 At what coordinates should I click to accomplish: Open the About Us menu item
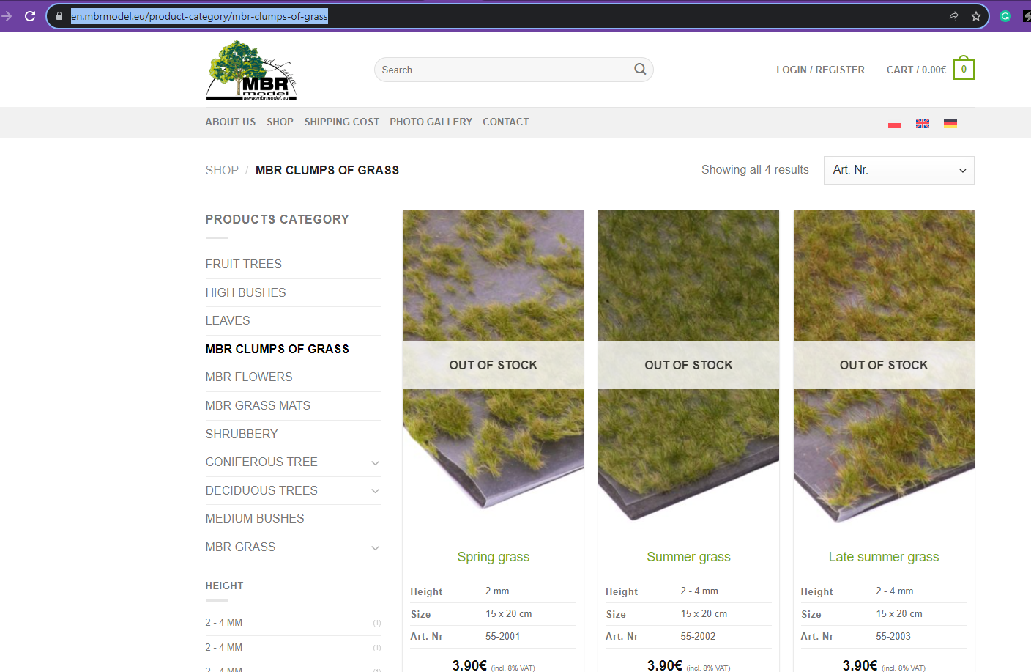click(231, 122)
